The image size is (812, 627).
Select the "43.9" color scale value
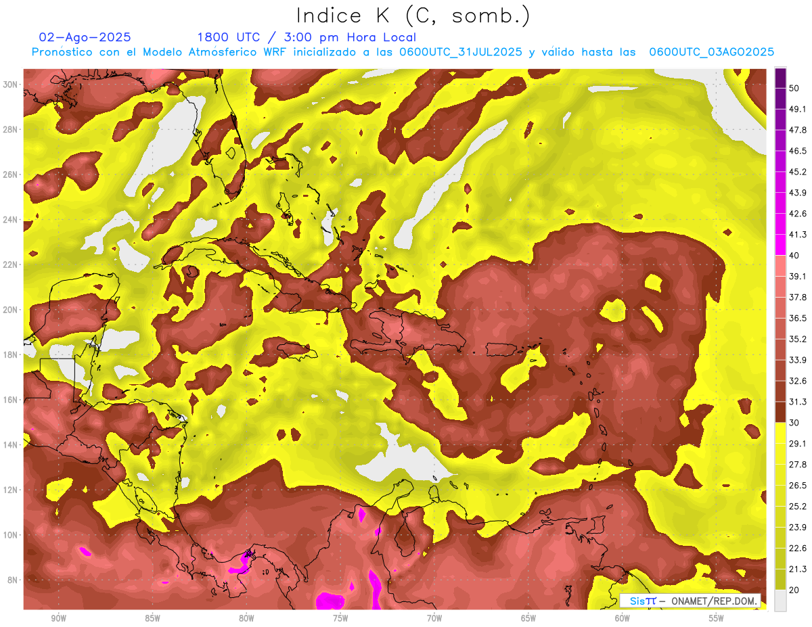[x=797, y=193]
